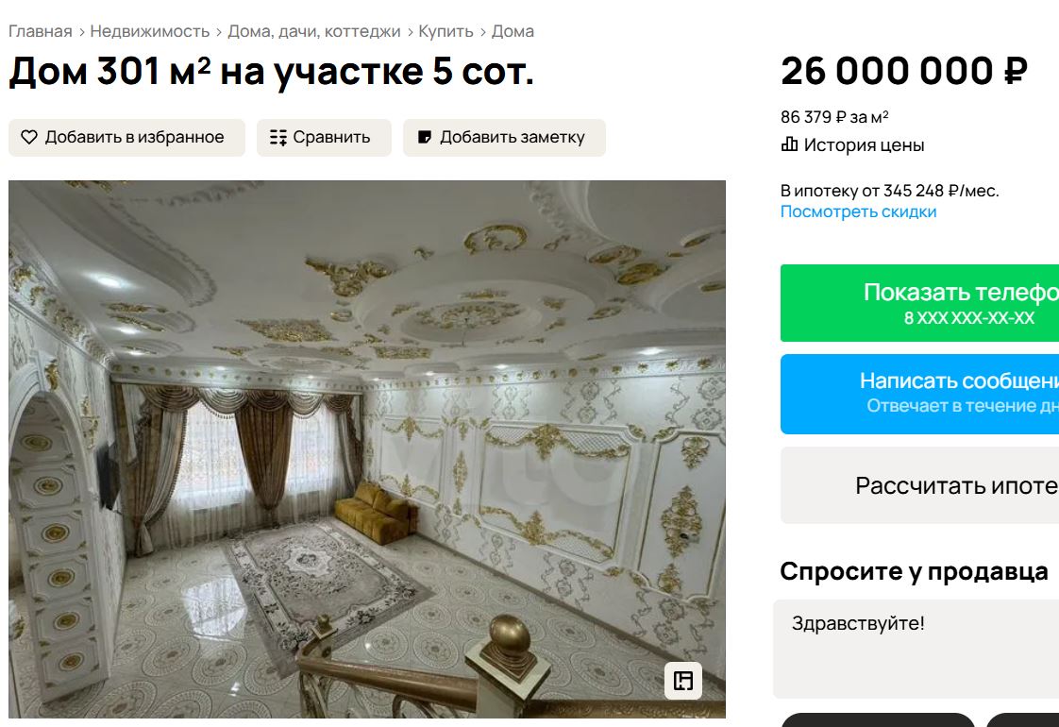Click the compare list icon
The height and width of the screenshot is (727, 1059).
click(x=278, y=137)
